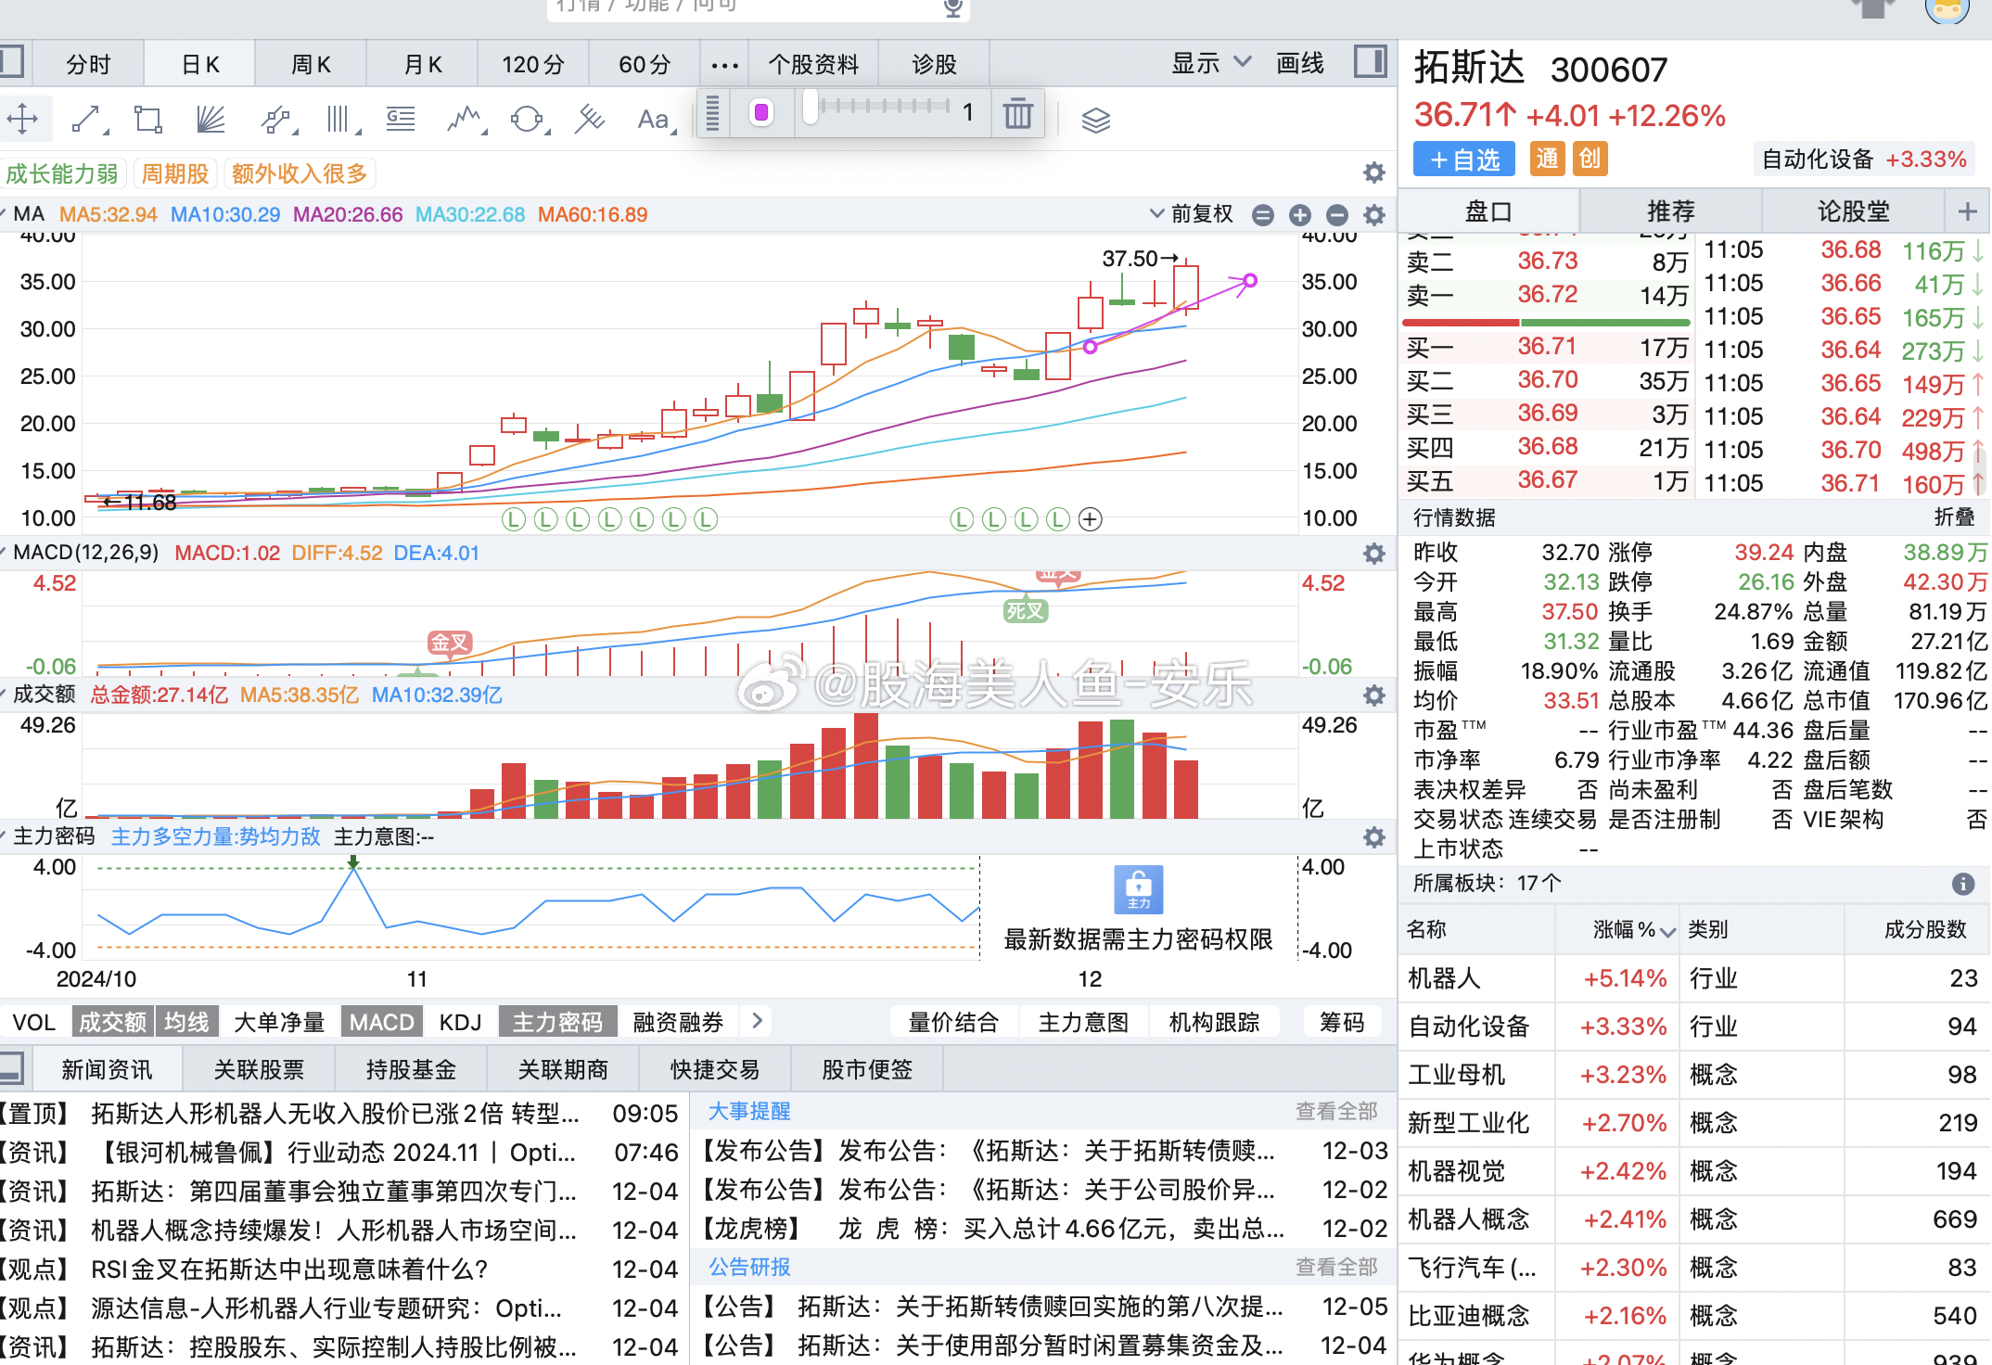Open 成交额 volume panel settings gear
The width and height of the screenshot is (1992, 1365).
click(x=1374, y=695)
